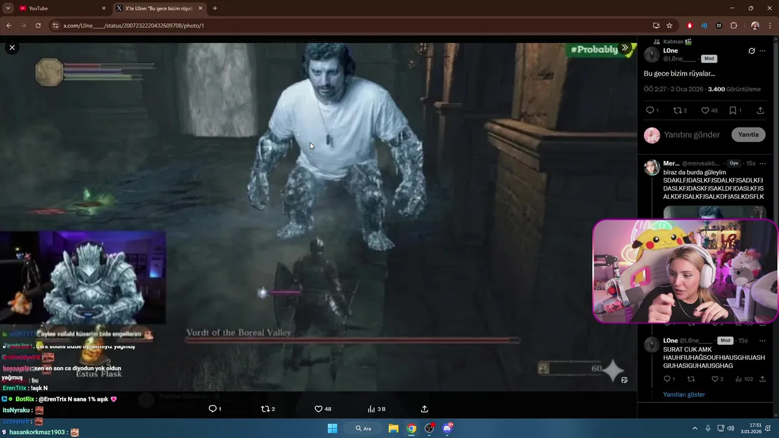The height and width of the screenshot is (438, 779).
Task: Click the 'Üye' badge on the Mer... reply
Action: 734,164
